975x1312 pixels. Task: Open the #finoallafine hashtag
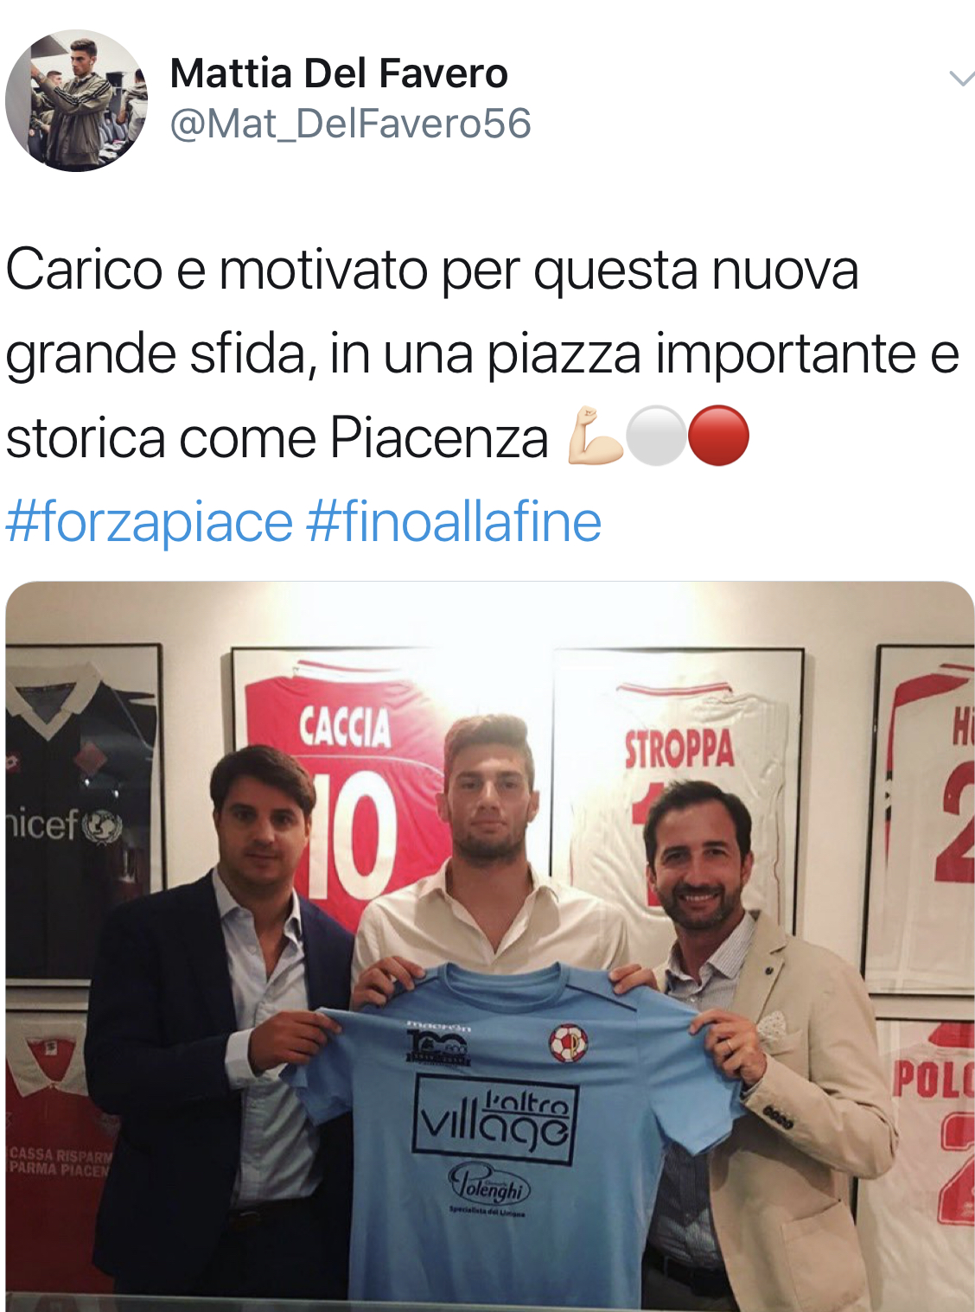point(454,522)
